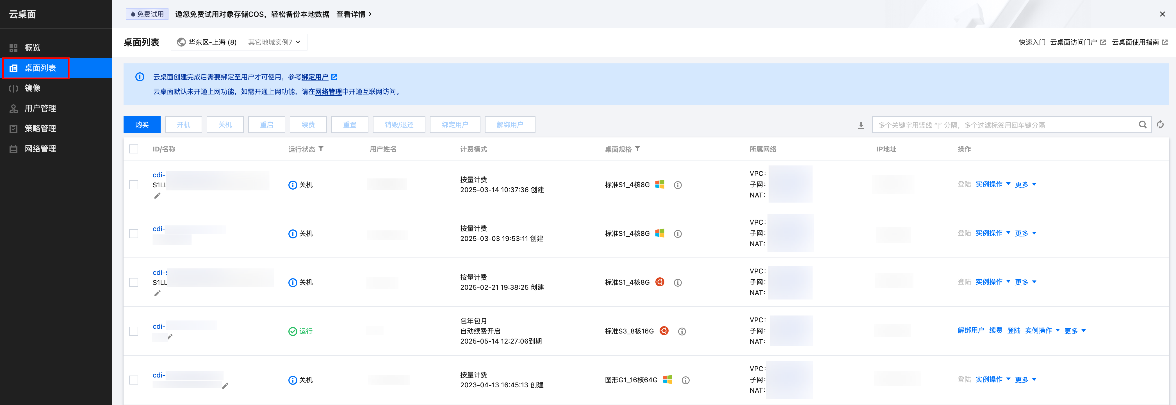
Task: Open the 运行状态 filter icon
Action: pyautogui.click(x=321, y=149)
